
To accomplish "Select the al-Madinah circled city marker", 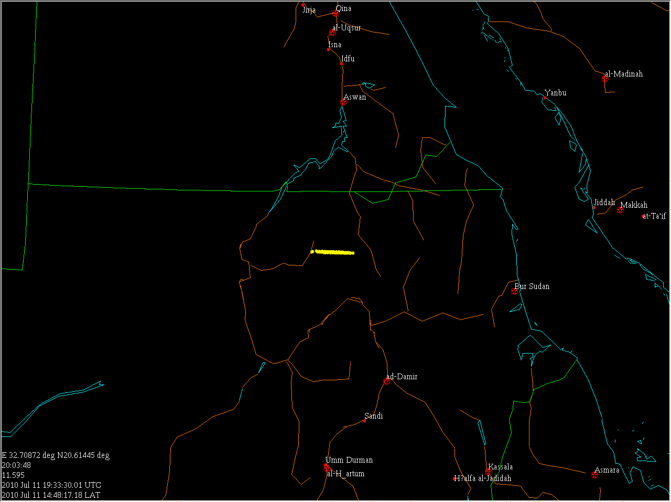I will pos(605,79).
